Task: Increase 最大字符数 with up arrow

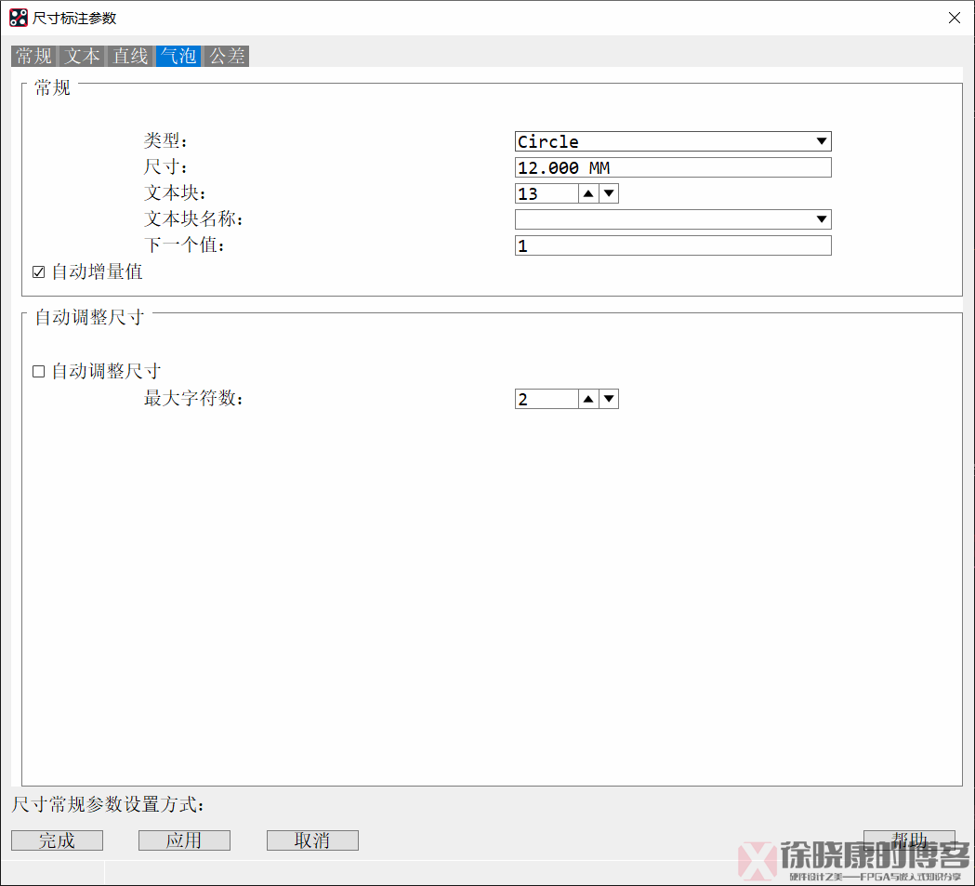Action: (x=587, y=399)
